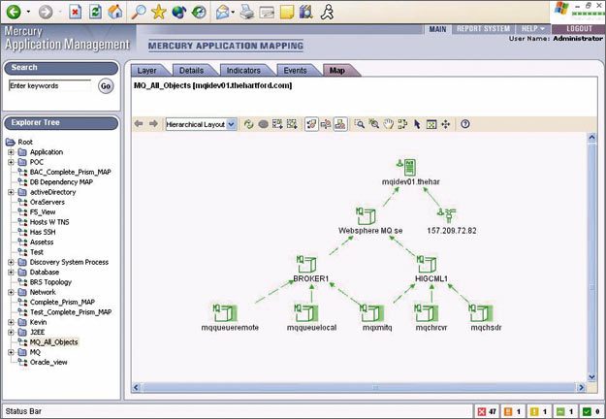Click the browser Stop page icon

click(x=76, y=12)
